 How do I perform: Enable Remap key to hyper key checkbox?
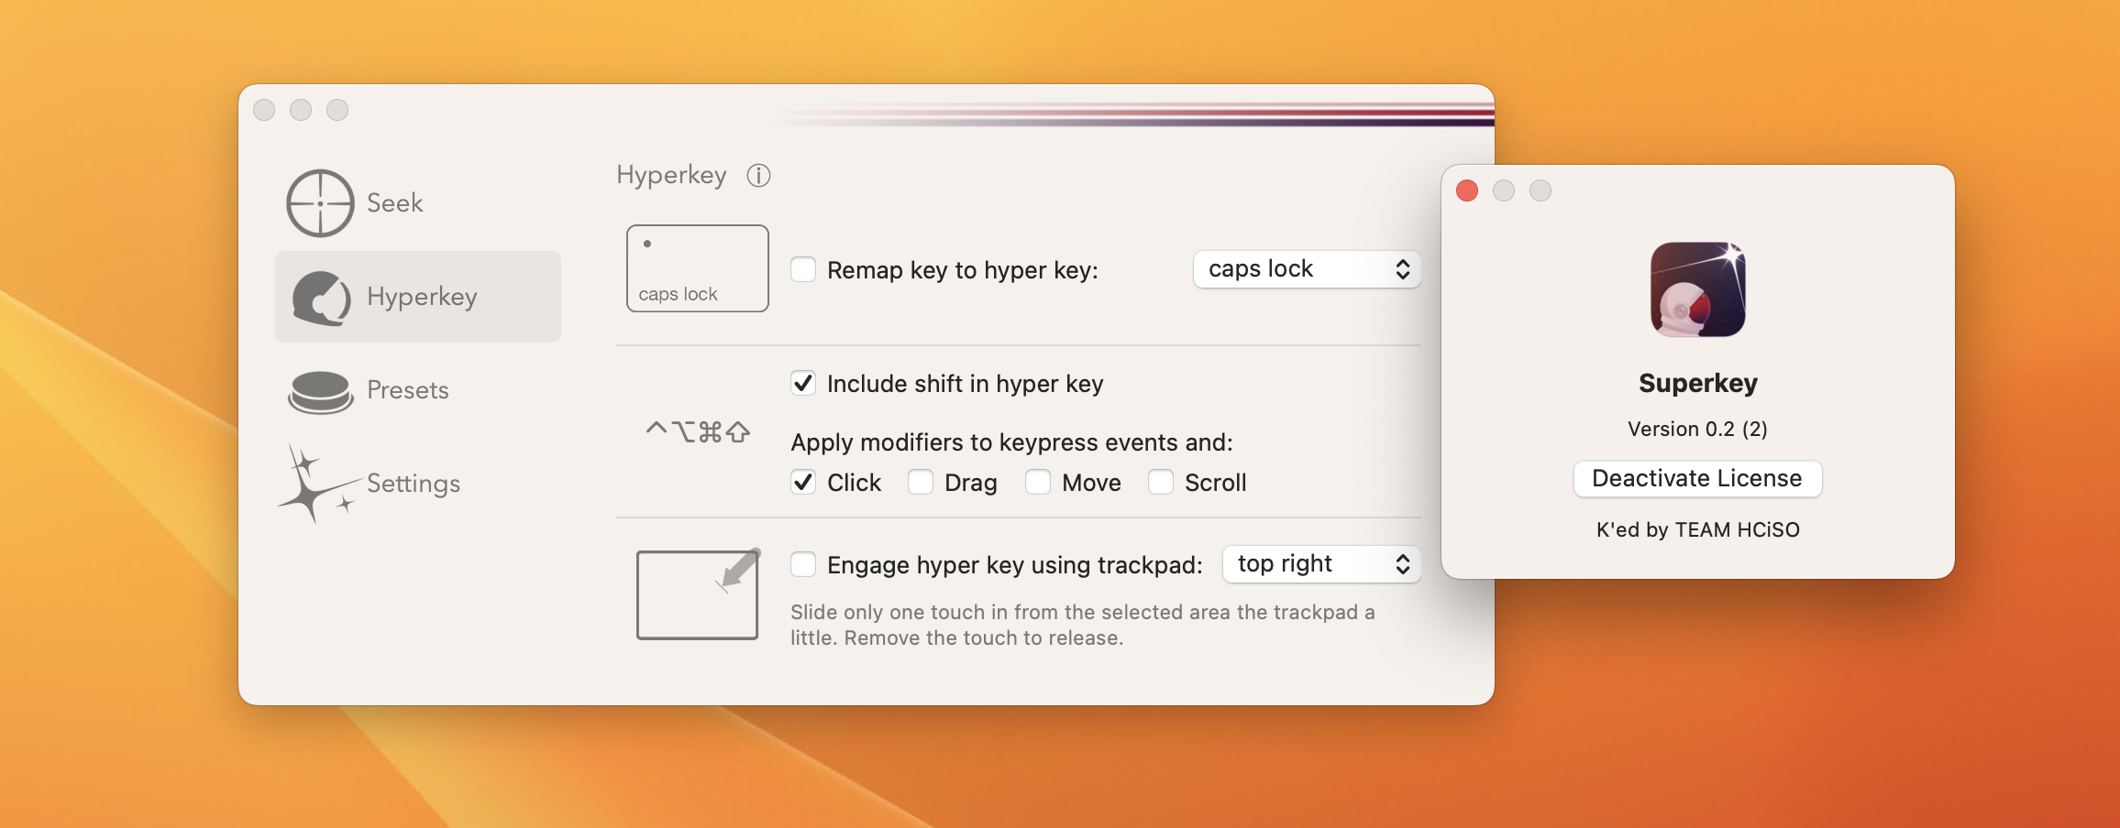(803, 269)
